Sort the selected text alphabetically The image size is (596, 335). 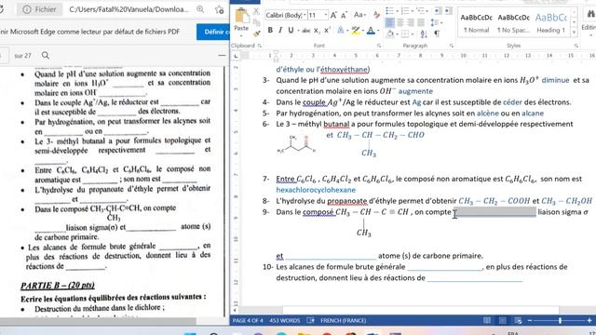click(x=424, y=34)
